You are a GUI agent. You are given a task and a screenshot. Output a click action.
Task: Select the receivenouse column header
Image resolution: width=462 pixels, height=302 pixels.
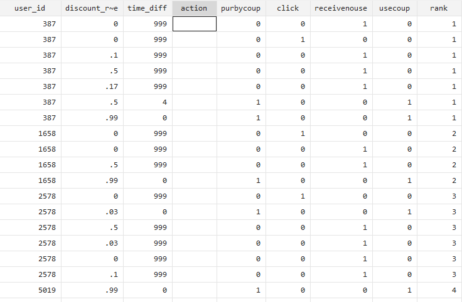point(341,8)
